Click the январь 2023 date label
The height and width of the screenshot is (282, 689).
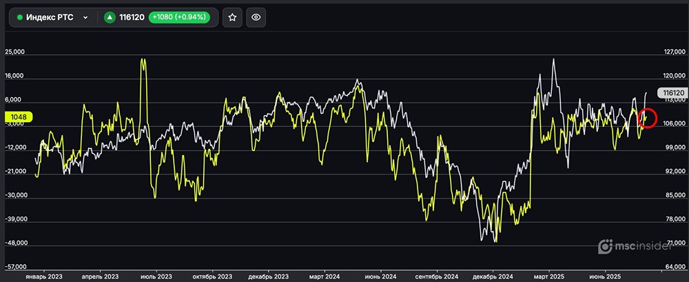click(43, 275)
